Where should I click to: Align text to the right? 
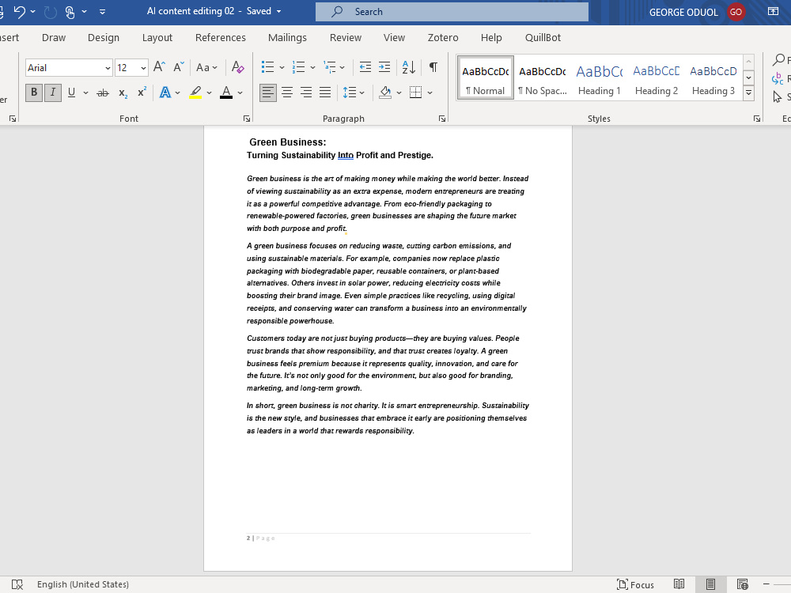pos(305,93)
